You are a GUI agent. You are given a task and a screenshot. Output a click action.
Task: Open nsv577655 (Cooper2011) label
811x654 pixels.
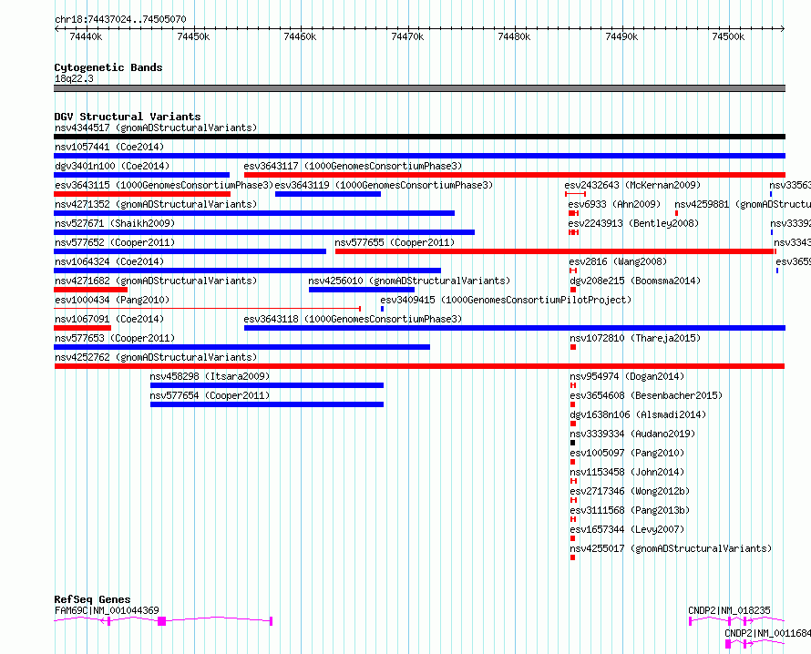coord(395,242)
